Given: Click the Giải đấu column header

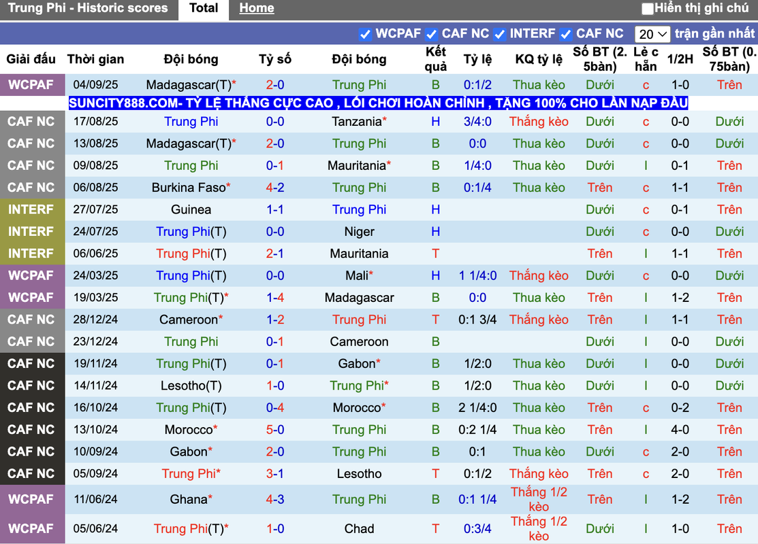Looking at the screenshot, I should 31,59.
